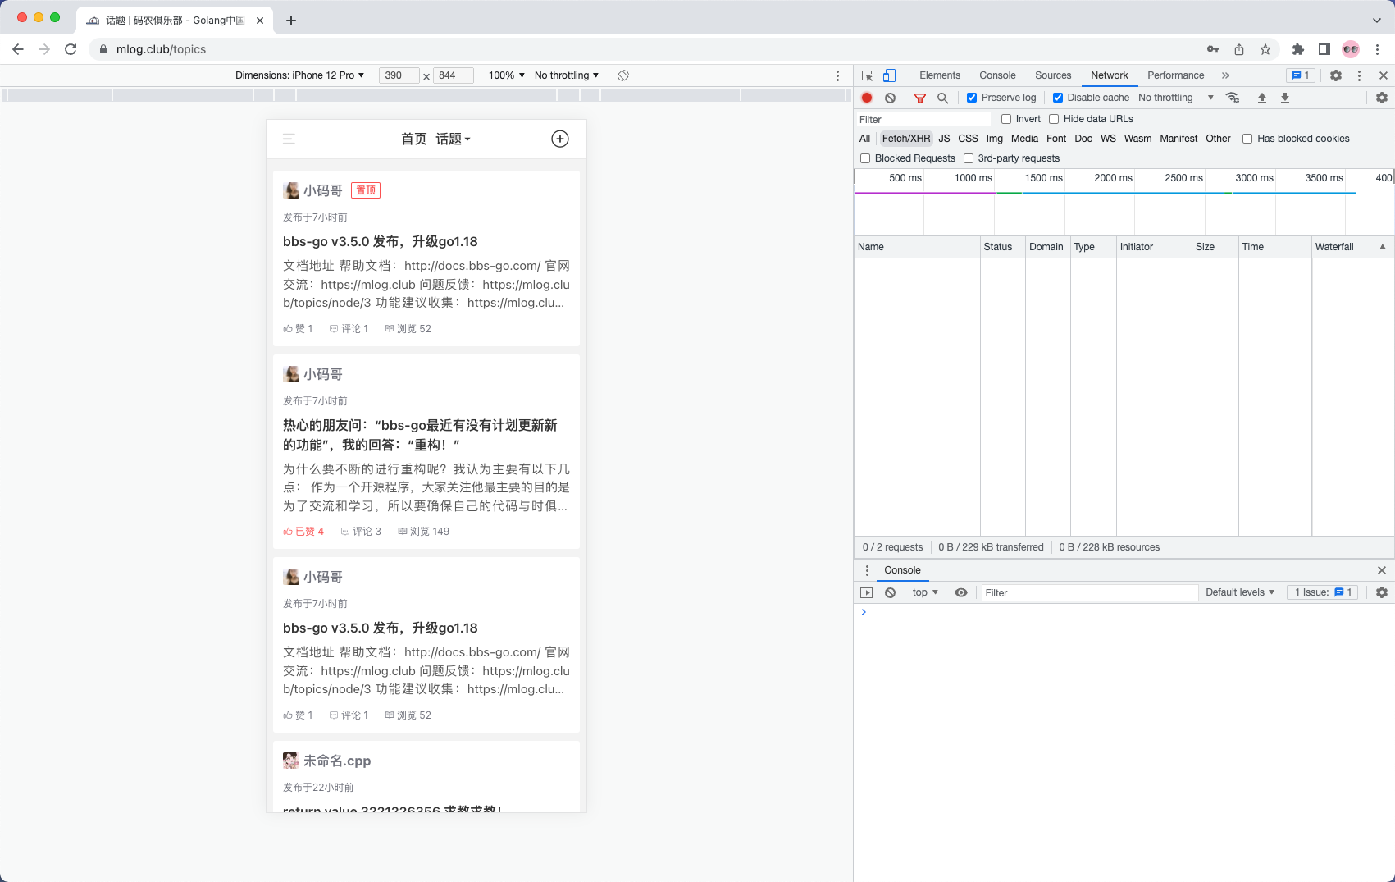Enable the Invert filter checkbox
The width and height of the screenshot is (1395, 882).
click(1006, 119)
